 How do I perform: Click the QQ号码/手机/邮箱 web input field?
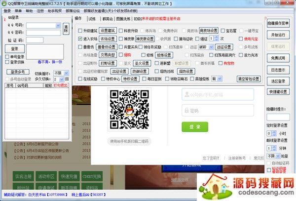click(218, 94)
